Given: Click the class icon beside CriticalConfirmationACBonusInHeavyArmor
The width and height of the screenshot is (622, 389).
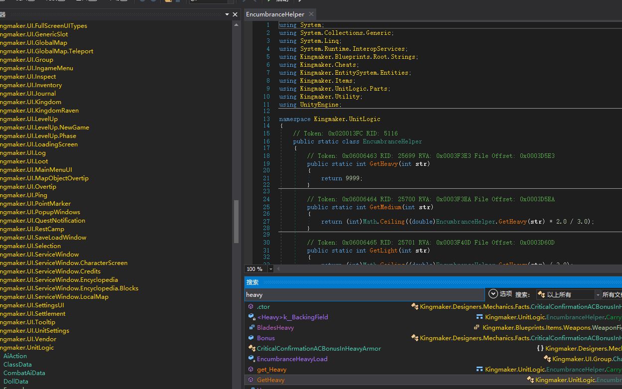Looking at the screenshot, I should click(x=251, y=349).
